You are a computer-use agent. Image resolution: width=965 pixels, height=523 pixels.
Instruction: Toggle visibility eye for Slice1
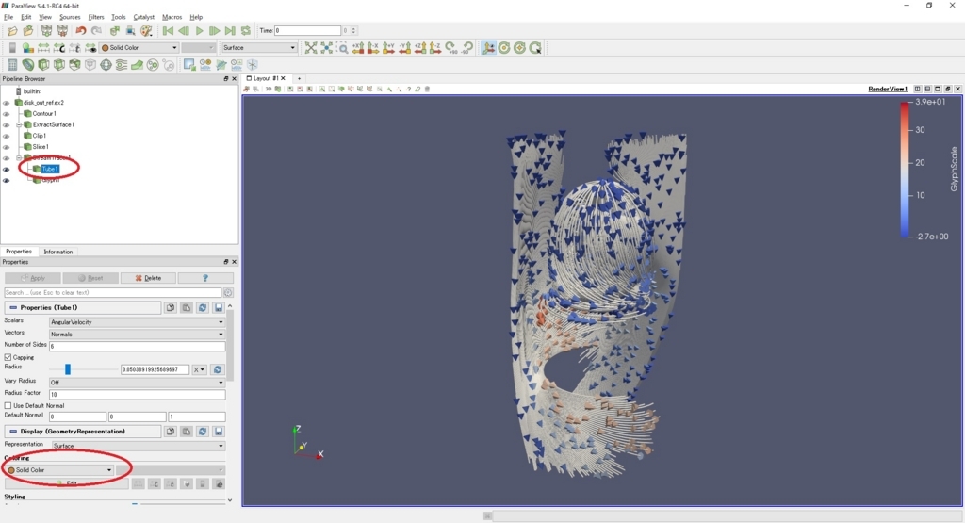pos(7,147)
